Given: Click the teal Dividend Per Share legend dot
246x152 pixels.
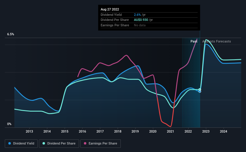Looking at the screenshot, I should pos(44,143).
